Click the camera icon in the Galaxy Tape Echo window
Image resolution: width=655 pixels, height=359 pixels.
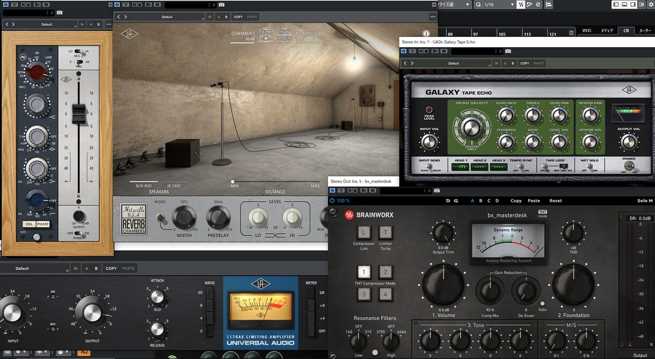(508, 51)
